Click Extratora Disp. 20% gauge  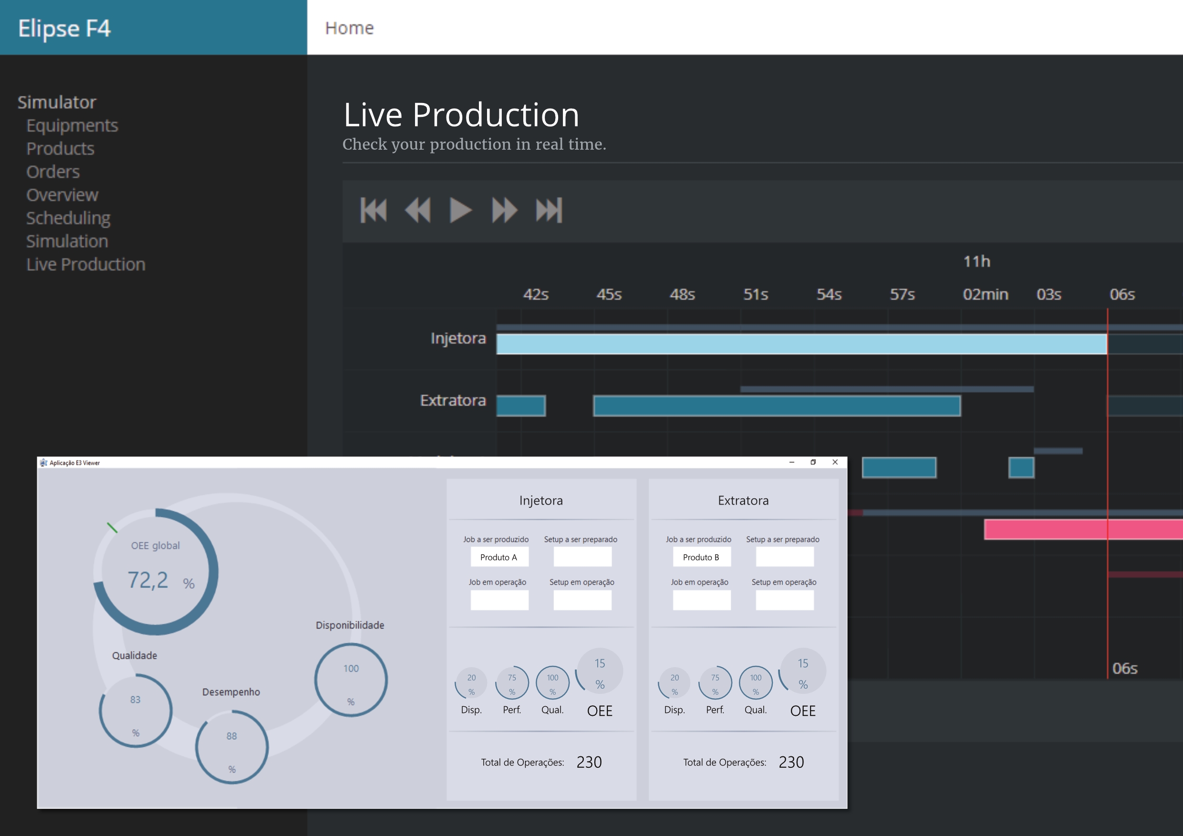pos(675,683)
